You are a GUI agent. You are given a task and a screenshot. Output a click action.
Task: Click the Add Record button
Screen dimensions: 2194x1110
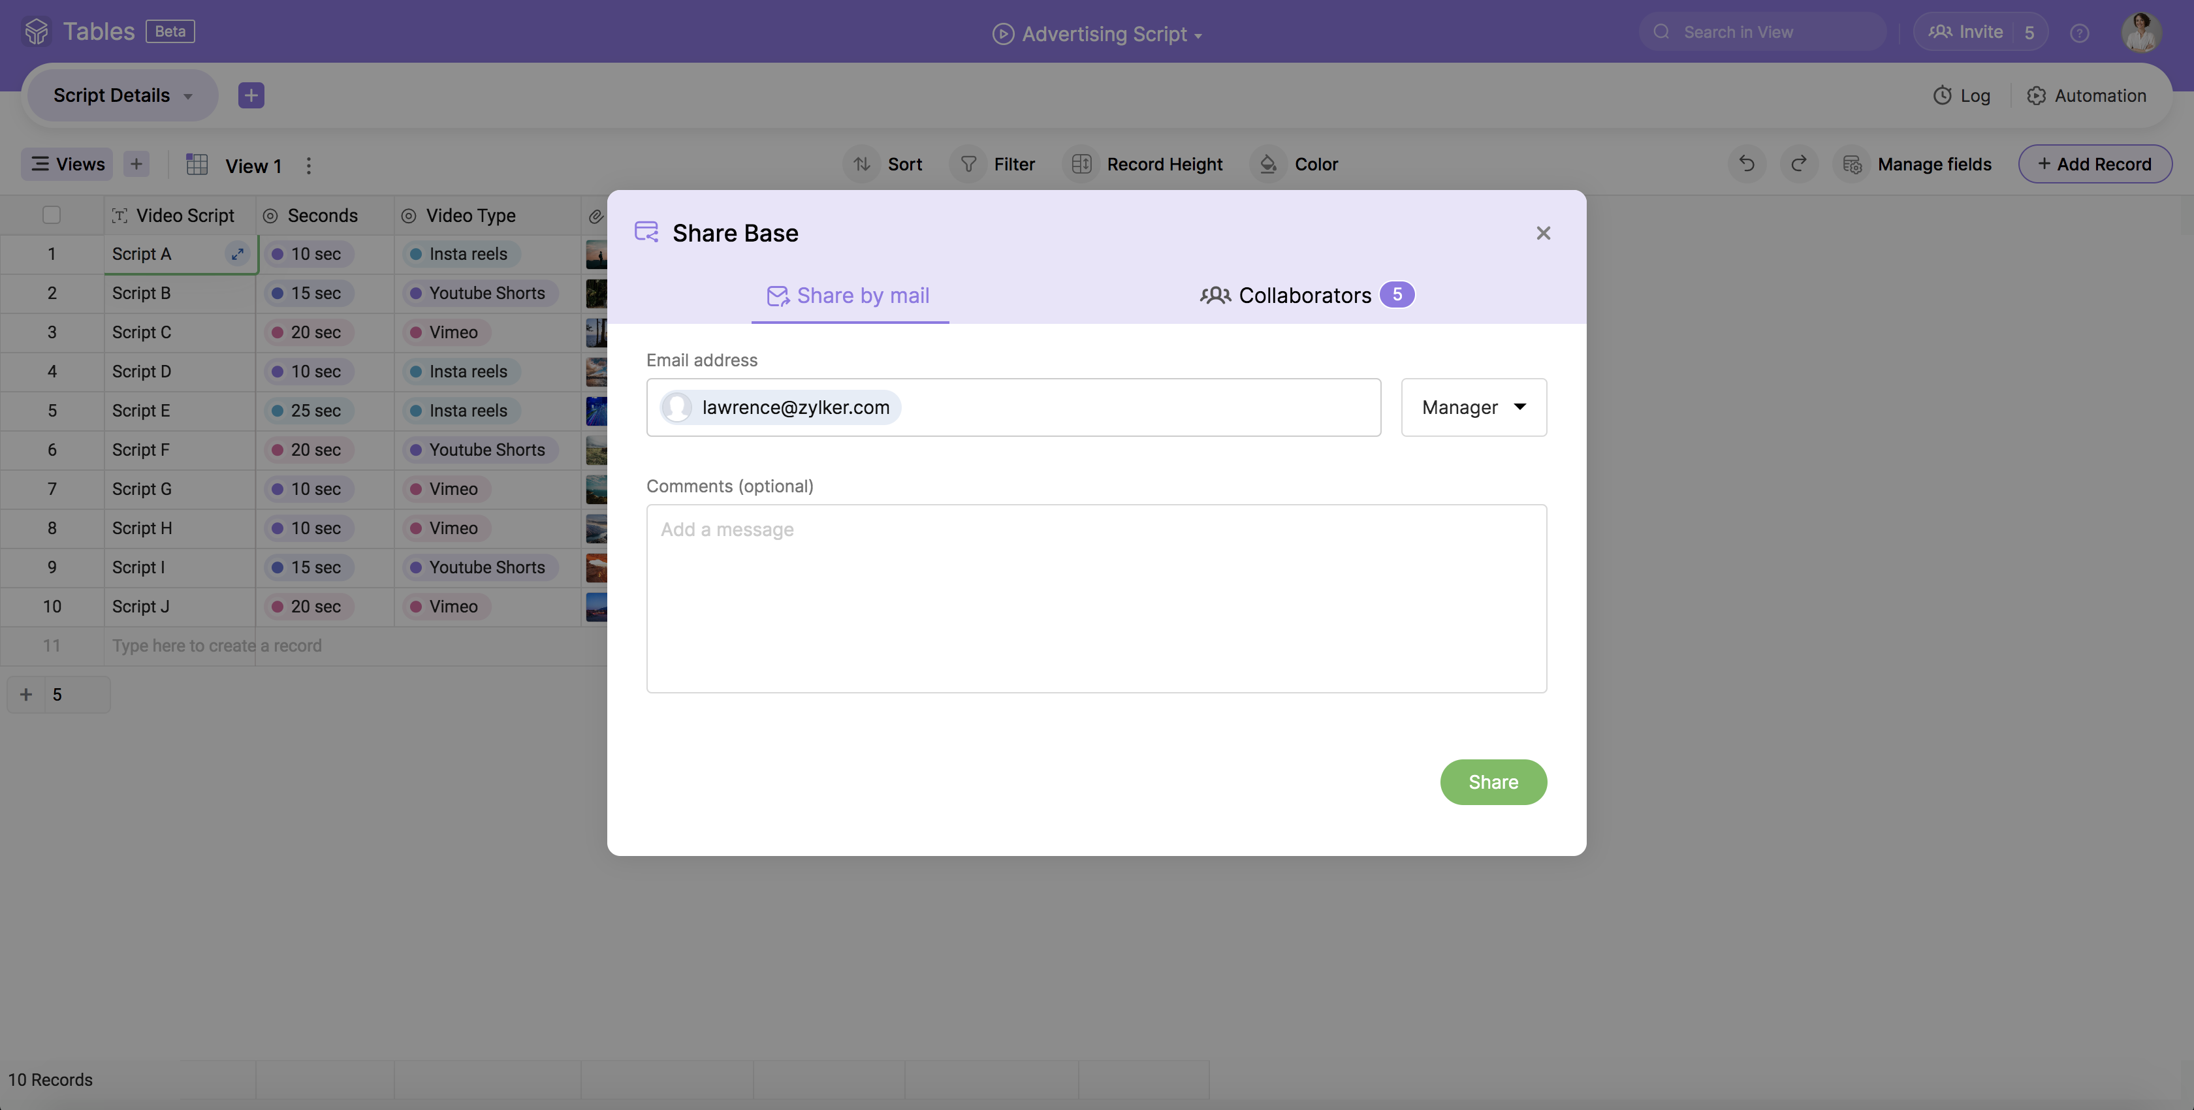click(2094, 163)
